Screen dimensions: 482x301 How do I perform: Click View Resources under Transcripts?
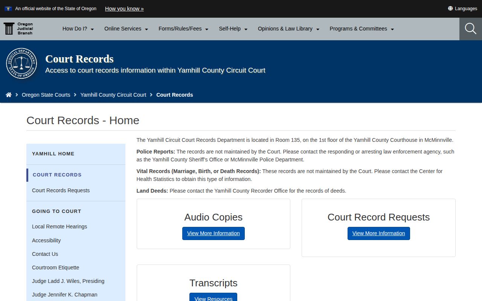pos(214,297)
